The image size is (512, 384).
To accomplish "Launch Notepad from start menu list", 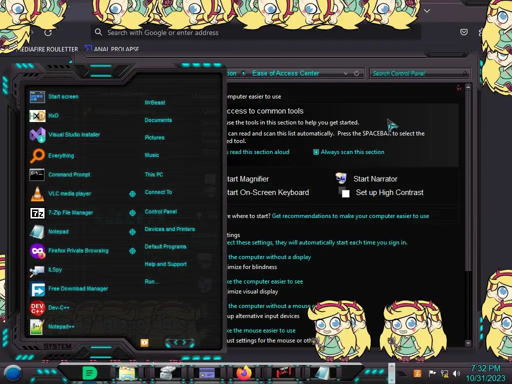I will [x=58, y=231].
